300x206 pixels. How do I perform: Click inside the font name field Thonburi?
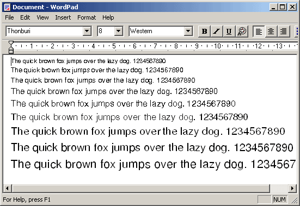click(x=45, y=31)
